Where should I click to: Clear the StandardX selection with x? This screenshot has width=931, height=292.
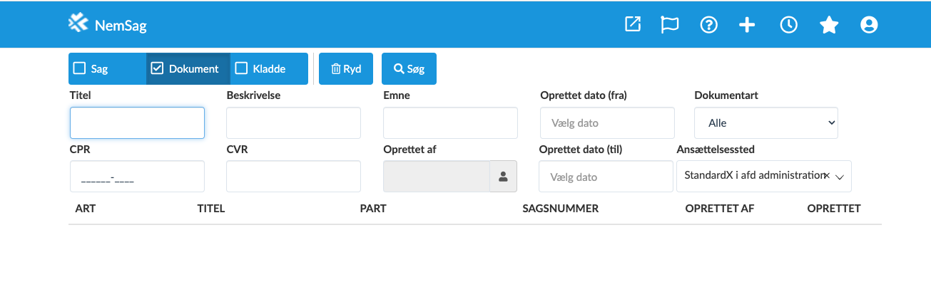826,175
